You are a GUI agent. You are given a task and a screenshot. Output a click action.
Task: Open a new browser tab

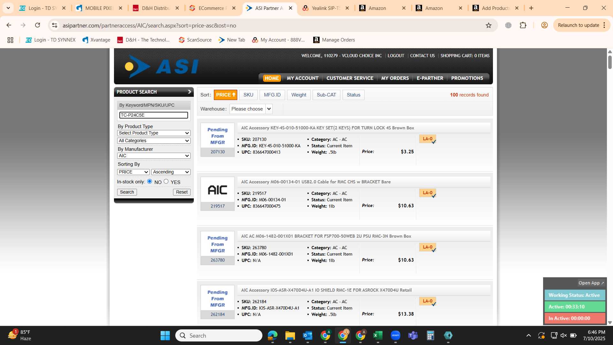click(531, 8)
